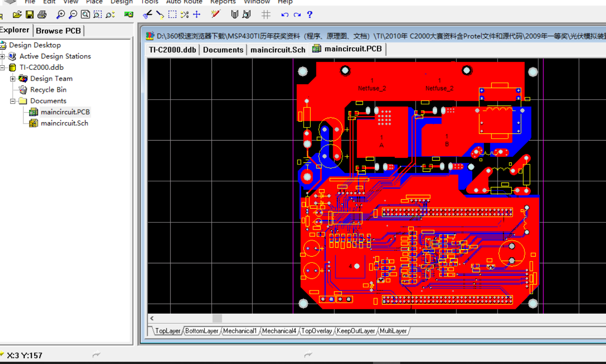The image size is (606, 364).
Task: Zoom in on the PCB view
Action: click(60, 15)
